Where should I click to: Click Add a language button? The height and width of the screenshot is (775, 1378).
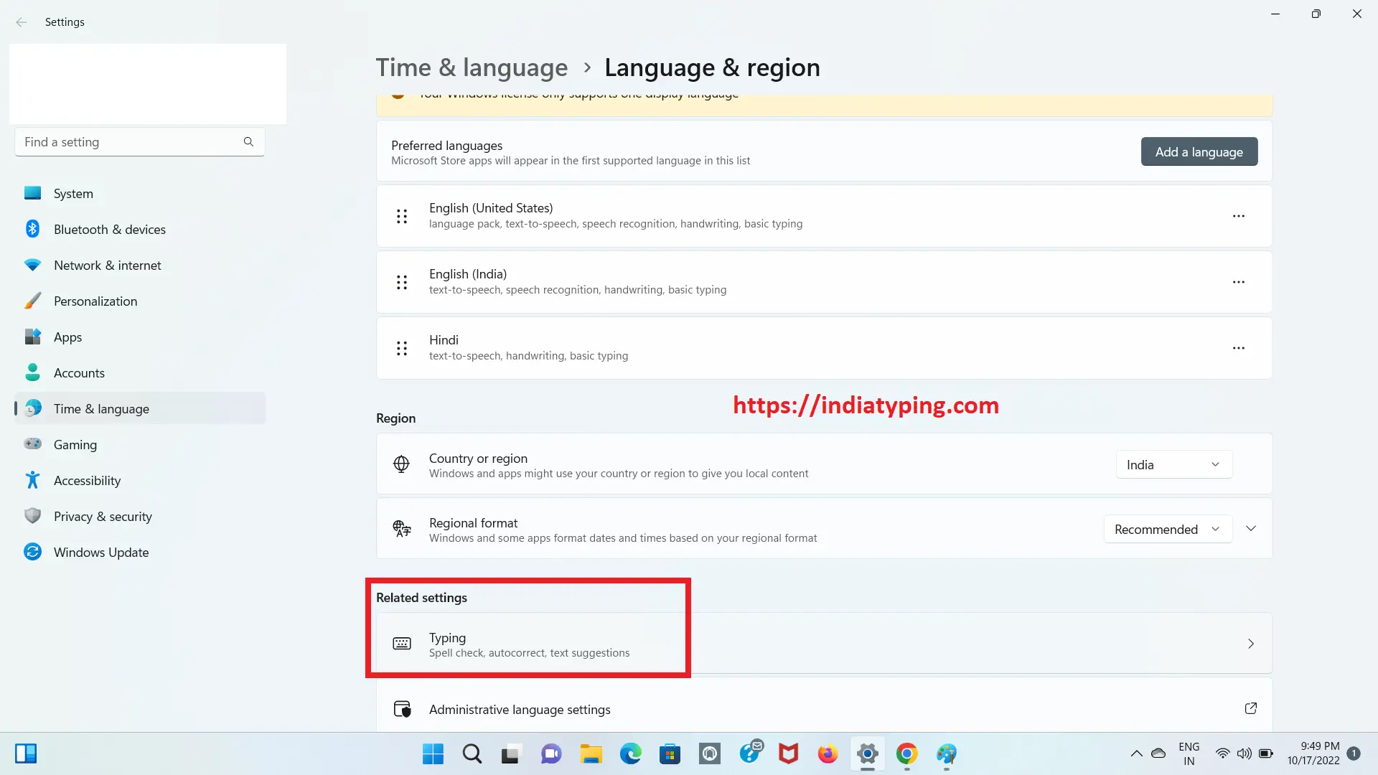[x=1199, y=151]
